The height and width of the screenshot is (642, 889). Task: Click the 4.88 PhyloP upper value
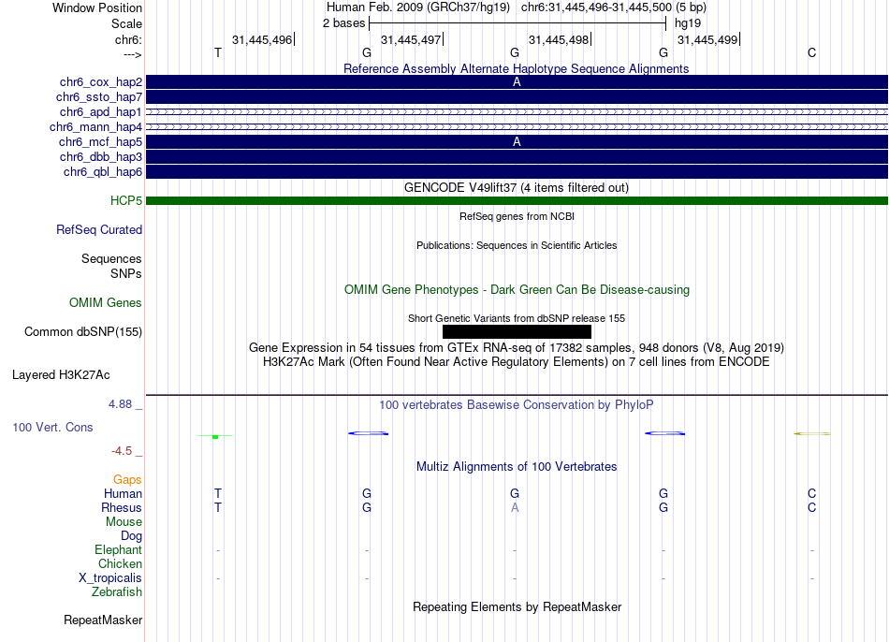120,404
